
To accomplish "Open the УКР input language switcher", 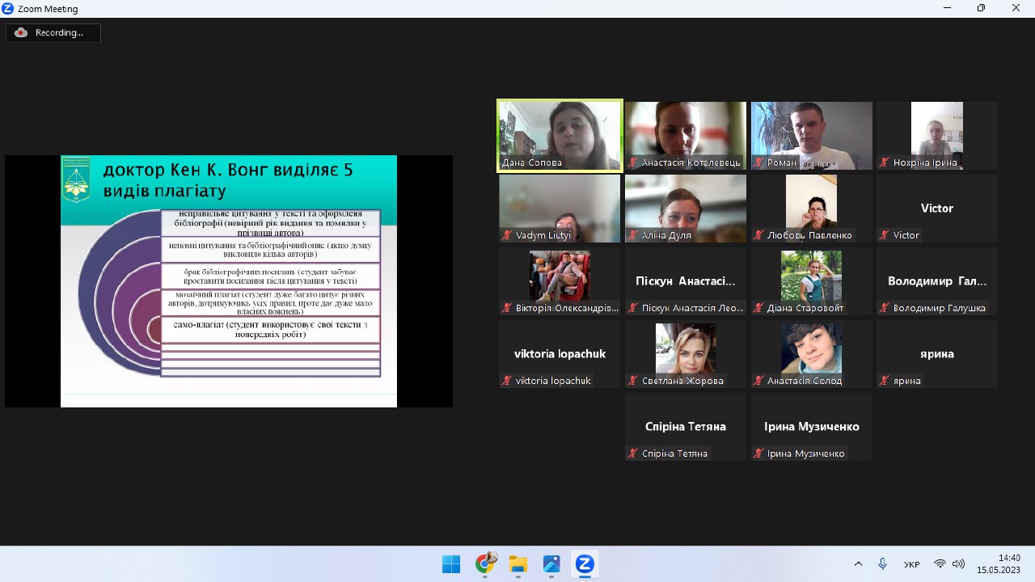I will point(911,564).
